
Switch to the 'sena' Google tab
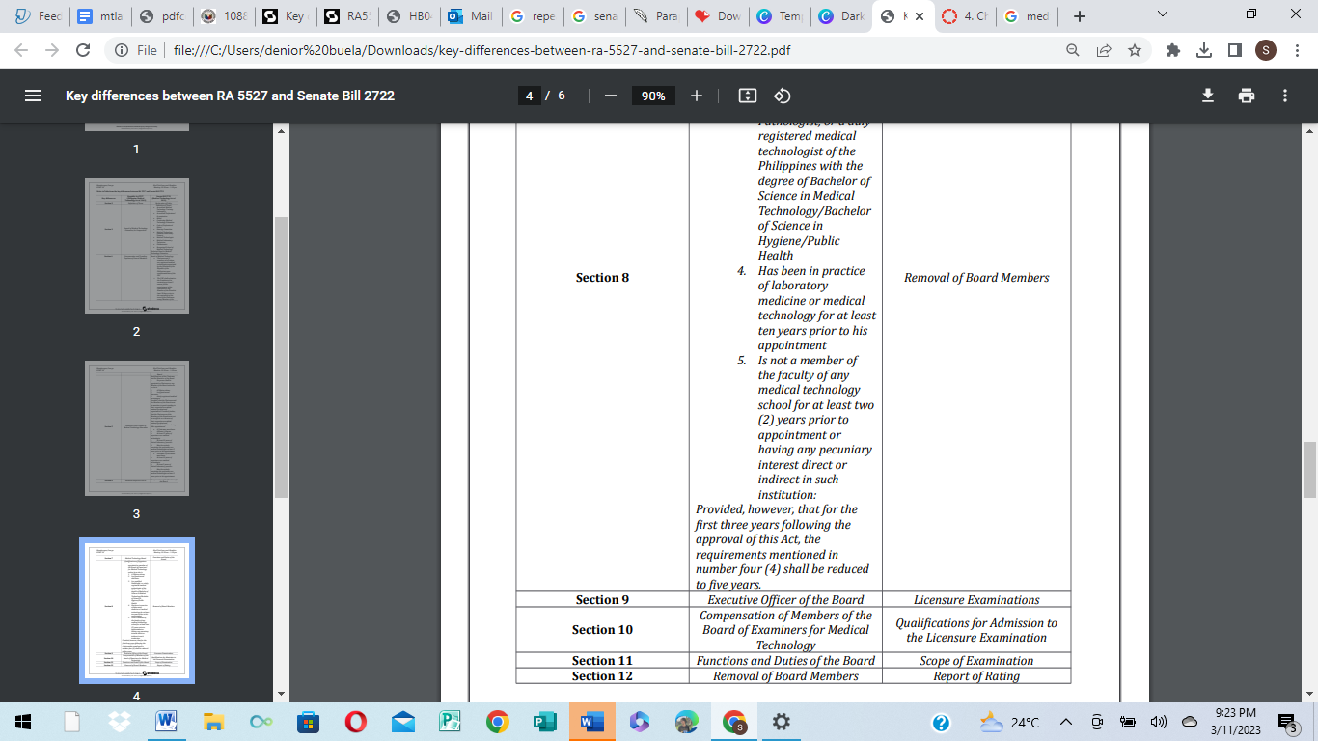pyautogui.click(x=594, y=16)
